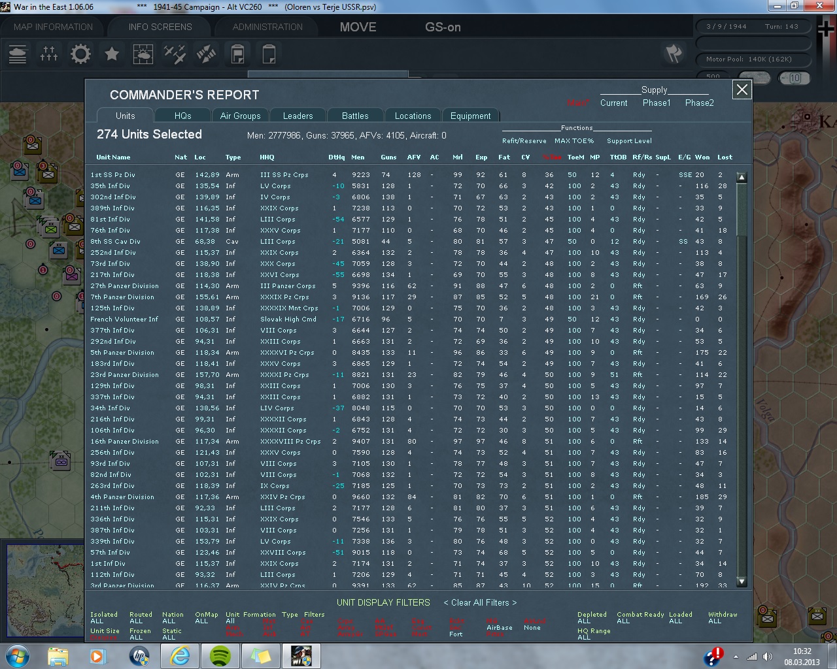
Task: Click Clear All Filters link
Action: [x=480, y=602]
